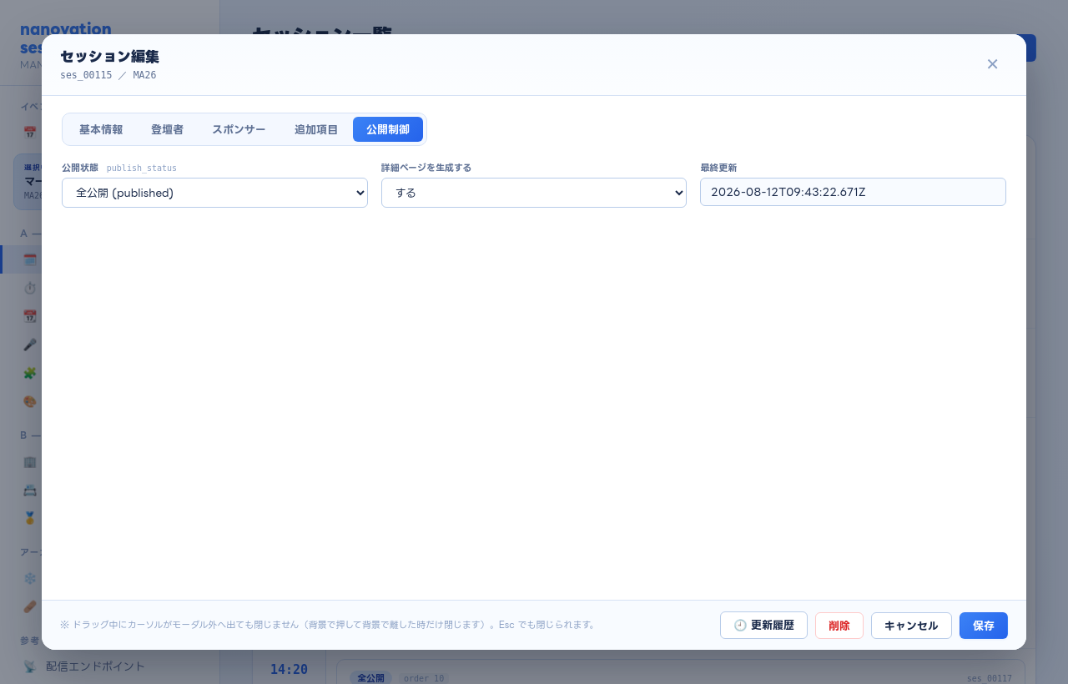Switch to the 基本情報 tab
Image resolution: width=1068 pixels, height=684 pixels.
click(101, 129)
